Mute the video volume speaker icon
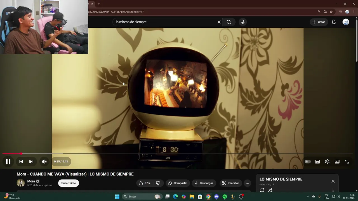Screen dimensions: 358x201 coord(44,161)
